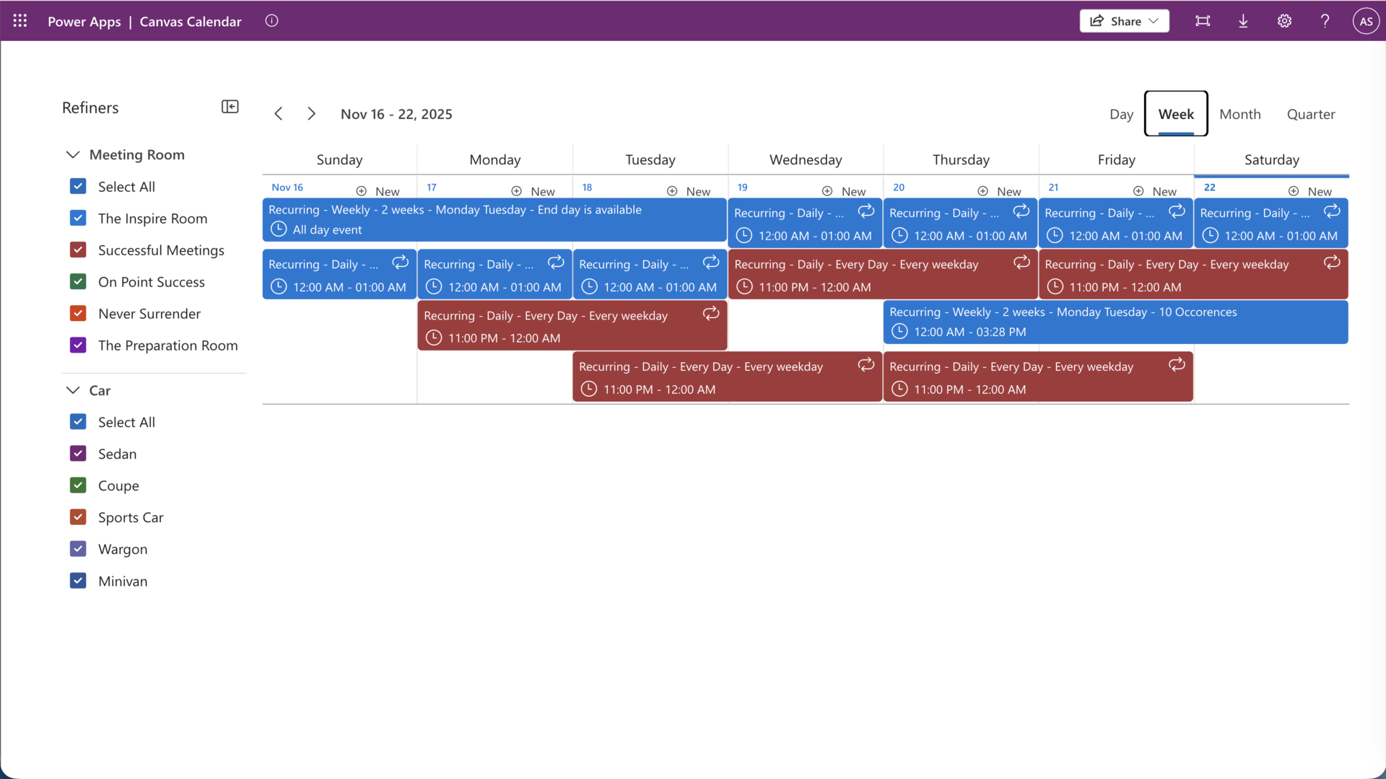1386x779 pixels.
Task: Go to next week with right arrow
Action: pyautogui.click(x=311, y=114)
